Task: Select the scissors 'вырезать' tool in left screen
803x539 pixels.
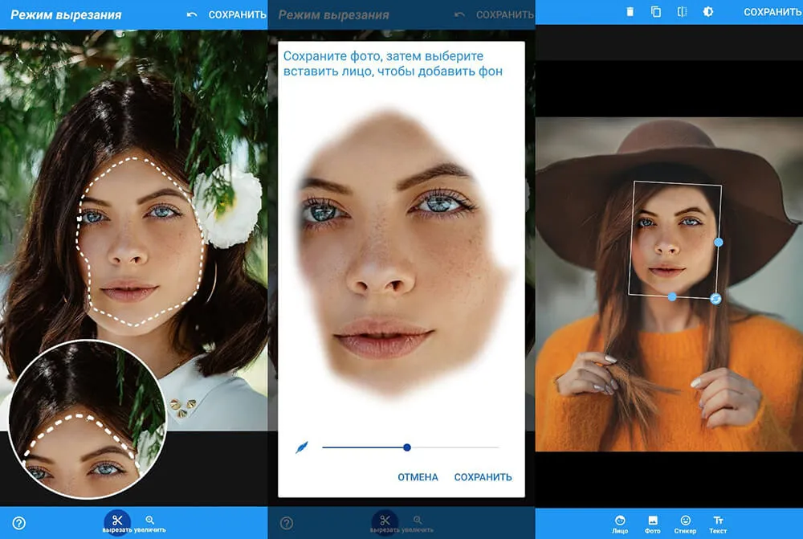Action: 117,522
